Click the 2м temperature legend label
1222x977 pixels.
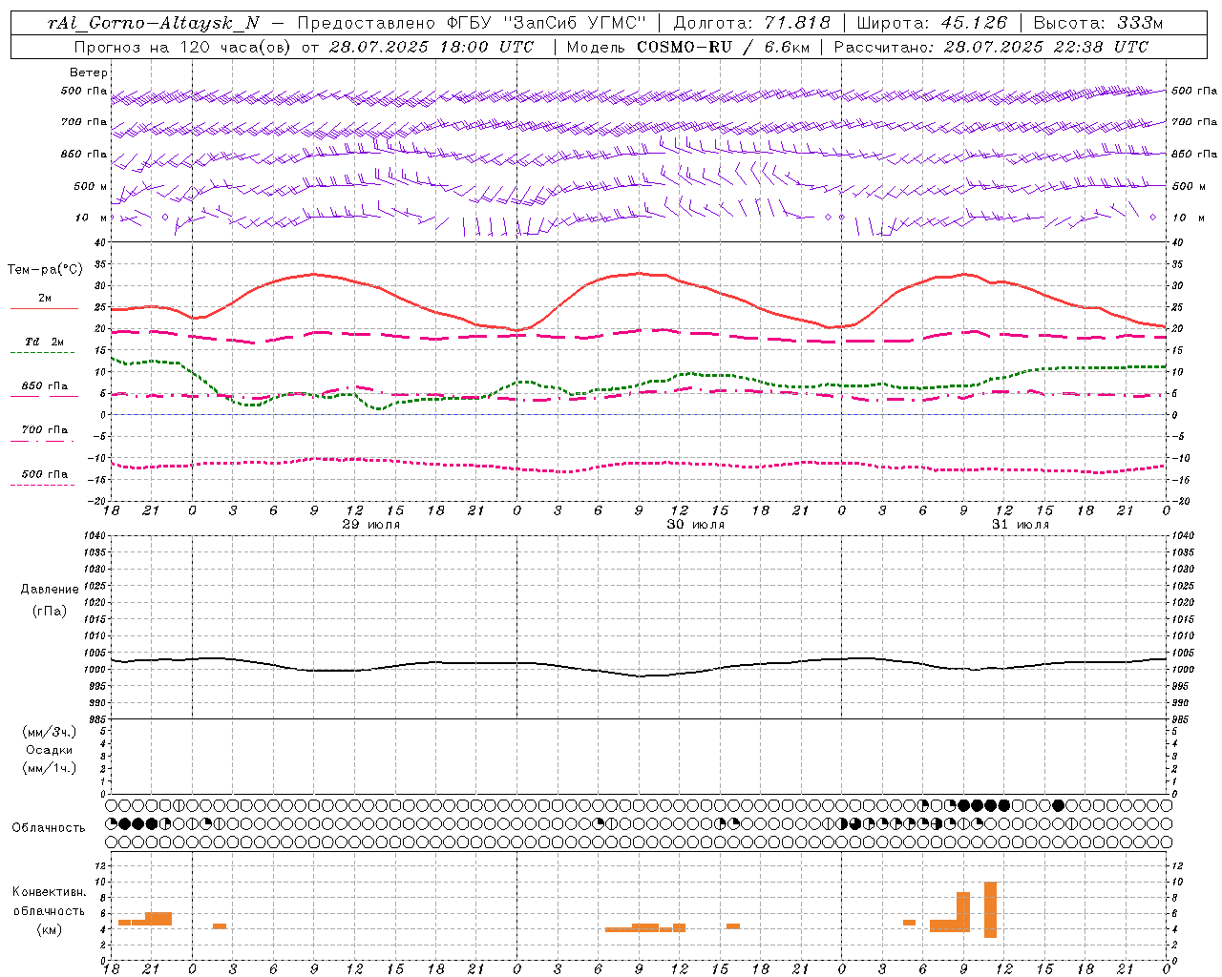coord(45,299)
